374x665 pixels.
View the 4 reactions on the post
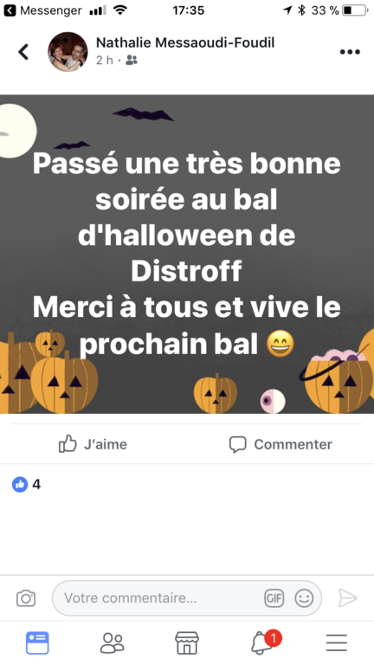(26, 484)
